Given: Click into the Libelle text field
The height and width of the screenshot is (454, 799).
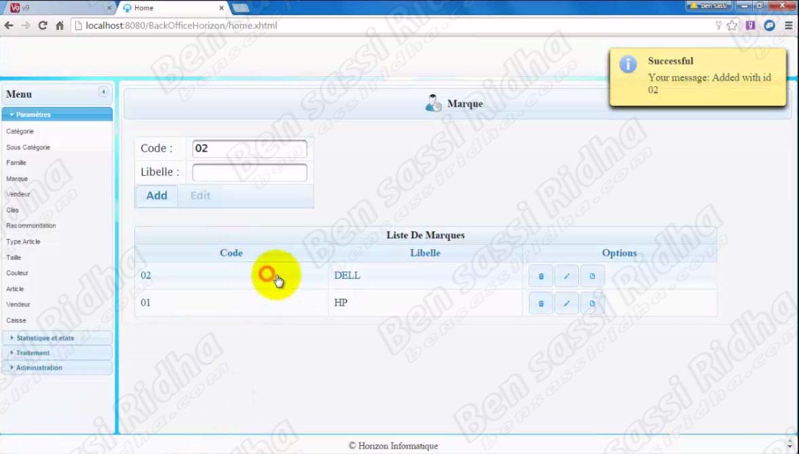Looking at the screenshot, I should coord(249,172).
